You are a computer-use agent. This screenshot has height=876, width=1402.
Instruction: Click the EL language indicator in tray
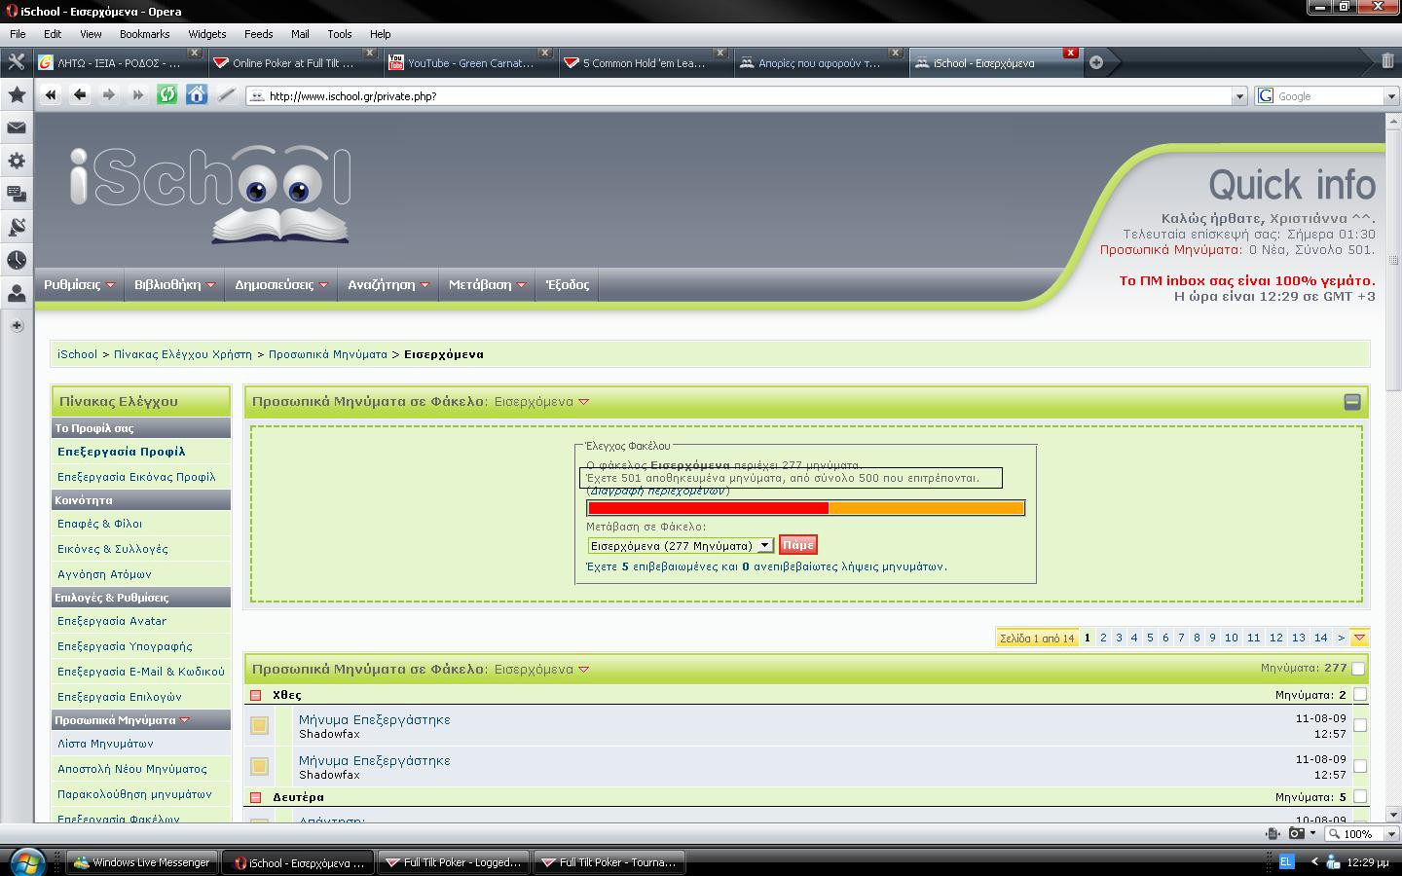tap(1286, 862)
